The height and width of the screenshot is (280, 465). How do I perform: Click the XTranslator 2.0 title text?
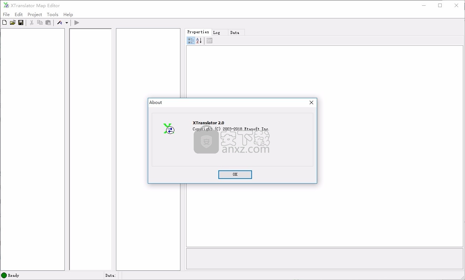point(208,123)
